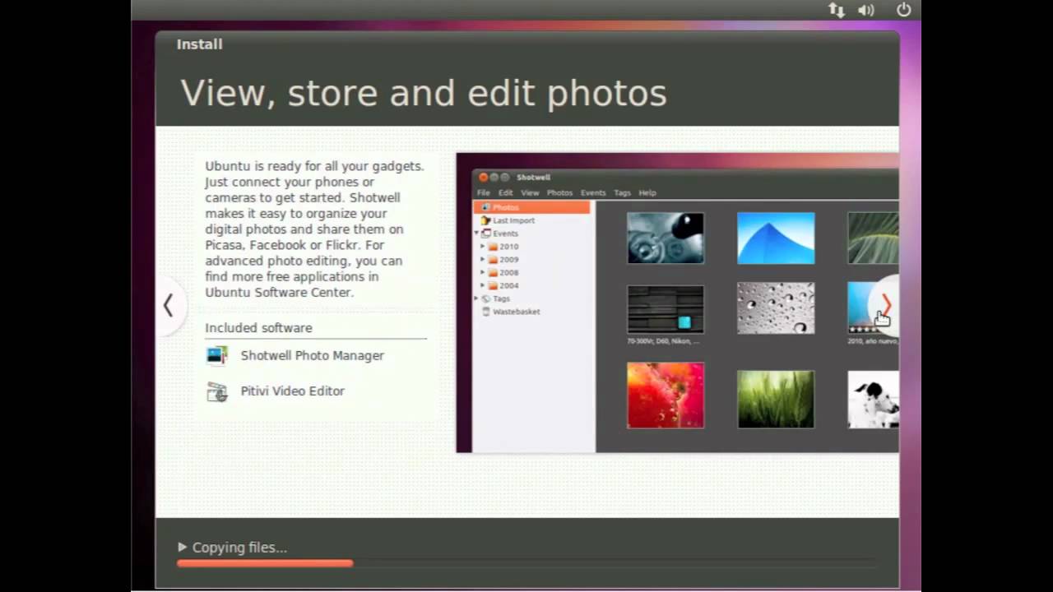Screen dimensions: 1053x592
Task: Select Last Import in Shotwell sidebar
Action: pos(513,220)
